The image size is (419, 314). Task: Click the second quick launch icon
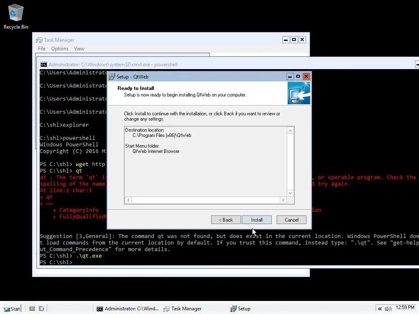tap(41, 309)
